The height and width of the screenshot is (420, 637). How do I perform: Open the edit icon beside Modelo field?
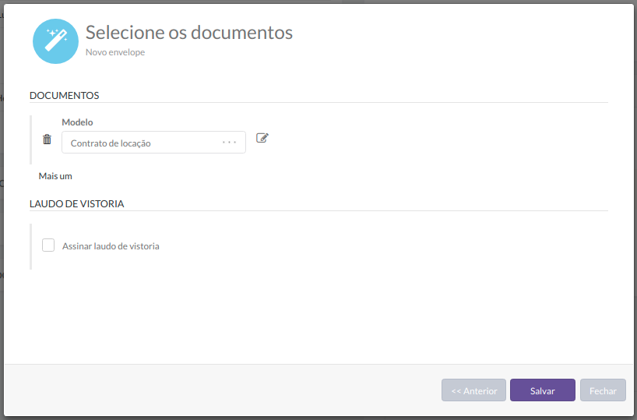click(x=262, y=138)
